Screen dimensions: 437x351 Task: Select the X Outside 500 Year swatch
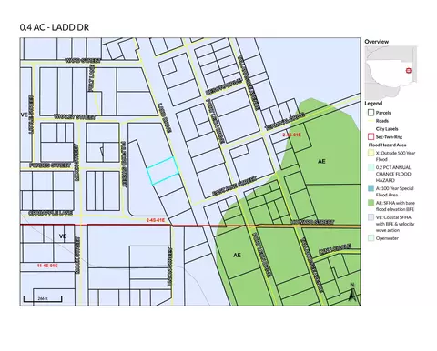[x=371, y=153]
